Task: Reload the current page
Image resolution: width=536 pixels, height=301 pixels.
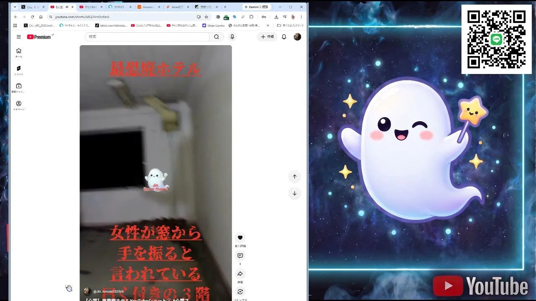Action: [32, 17]
